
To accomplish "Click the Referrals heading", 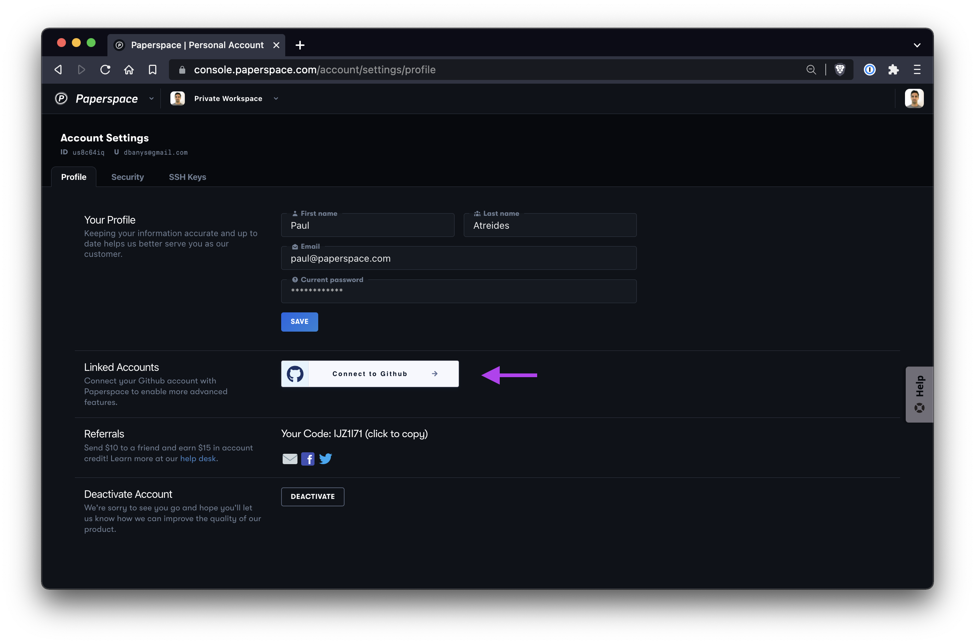I will (104, 434).
